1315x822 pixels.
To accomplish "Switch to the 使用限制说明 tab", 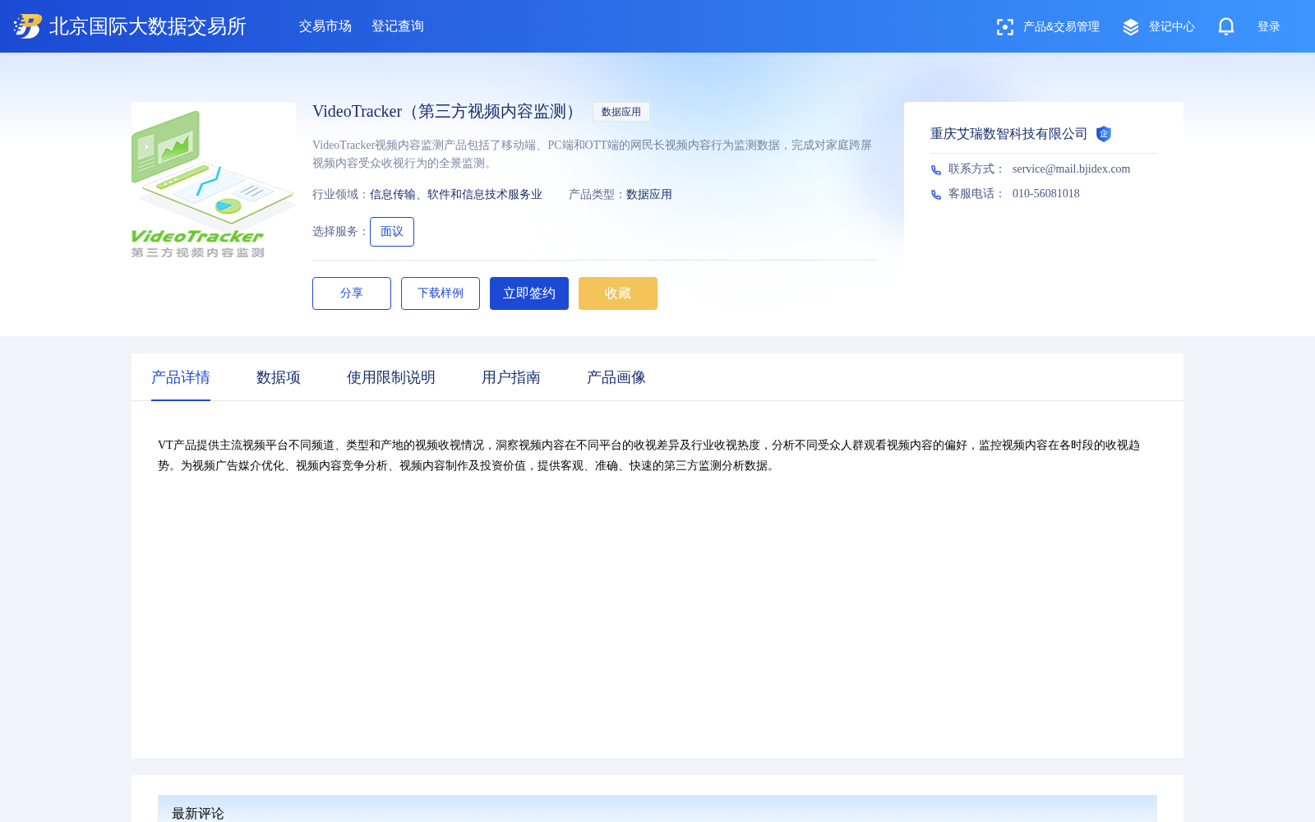I will coord(391,377).
